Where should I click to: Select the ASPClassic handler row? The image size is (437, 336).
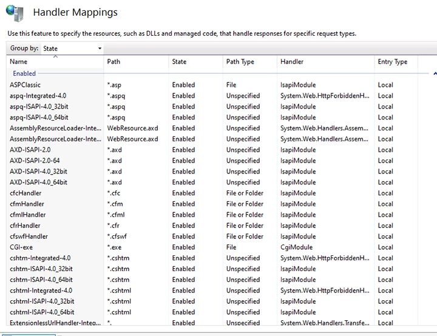25,85
